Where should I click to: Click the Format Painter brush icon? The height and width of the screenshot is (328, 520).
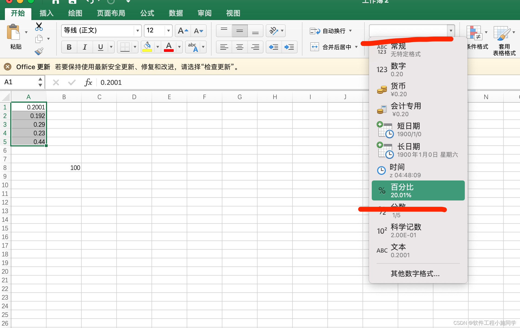click(39, 51)
